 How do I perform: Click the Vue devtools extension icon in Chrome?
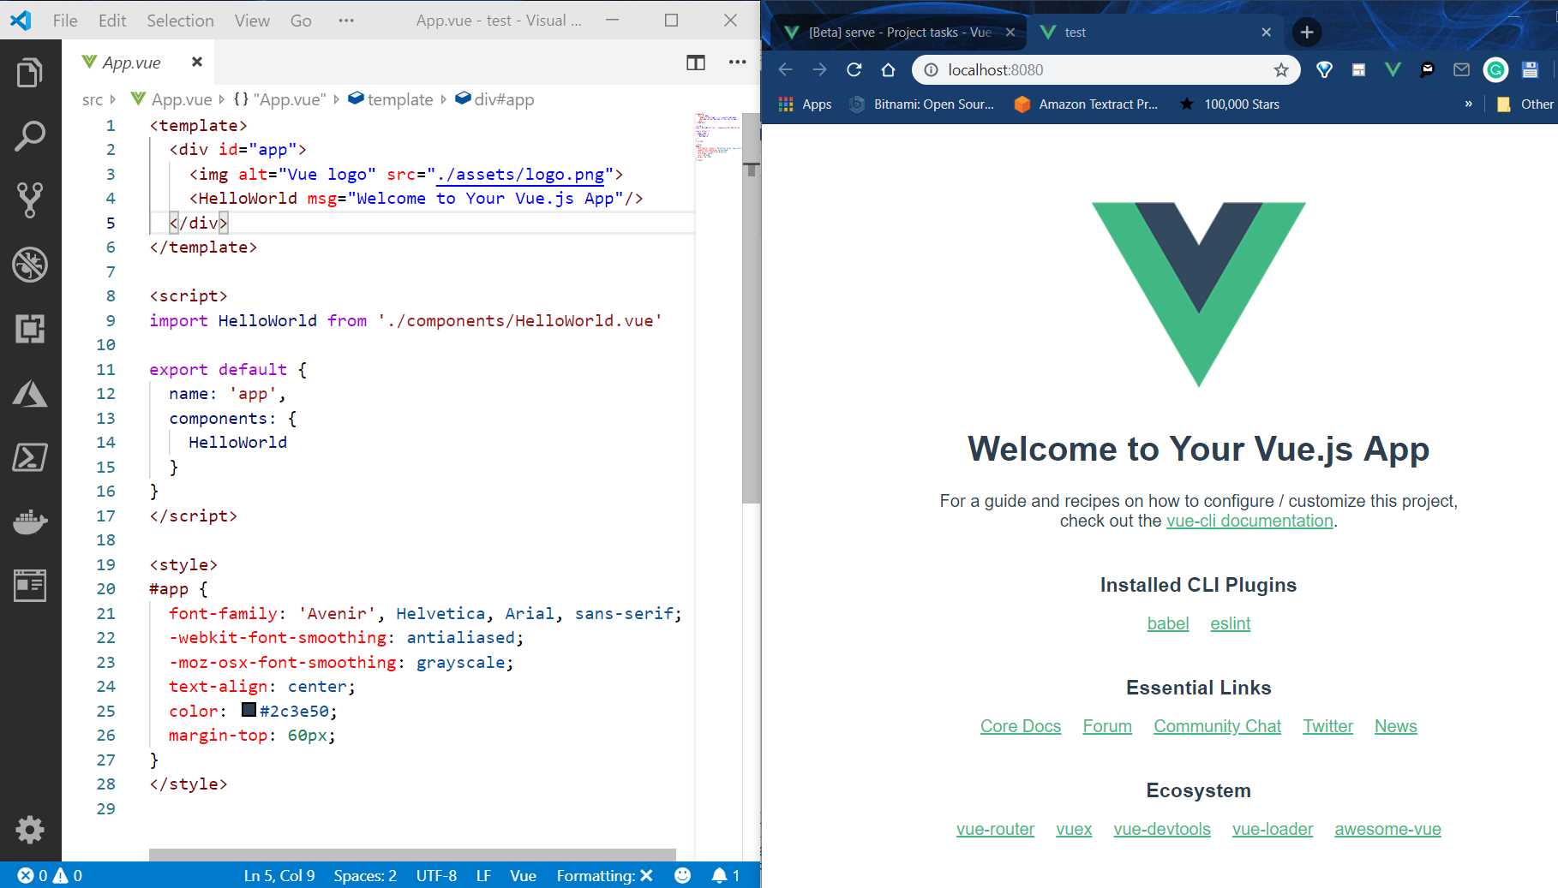click(x=1392, y=69)
